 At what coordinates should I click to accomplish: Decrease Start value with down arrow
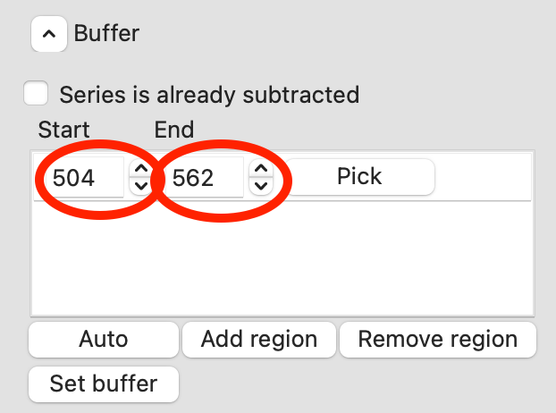point(140,186)
